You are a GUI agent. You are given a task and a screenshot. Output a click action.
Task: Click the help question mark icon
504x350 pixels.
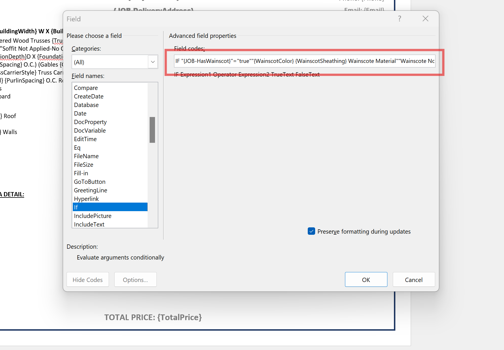(x=400, y=19)
